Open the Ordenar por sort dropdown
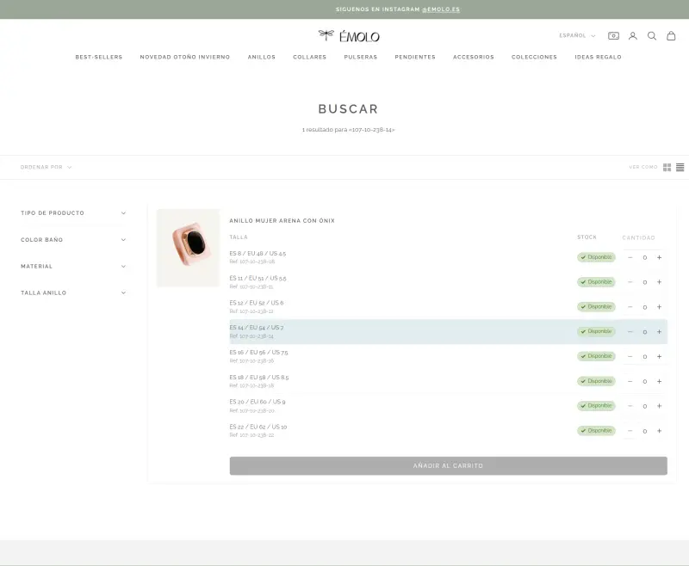This screenshot has width=689, height=566. click(46, 167)
